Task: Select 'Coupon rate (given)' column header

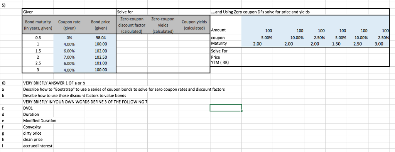Action: tap(69, 25)
